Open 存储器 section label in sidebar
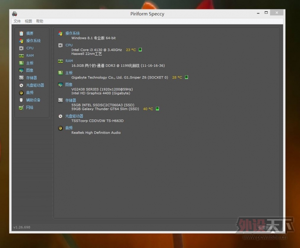Screen dimensions: 300x248 (x=32, y=78)
